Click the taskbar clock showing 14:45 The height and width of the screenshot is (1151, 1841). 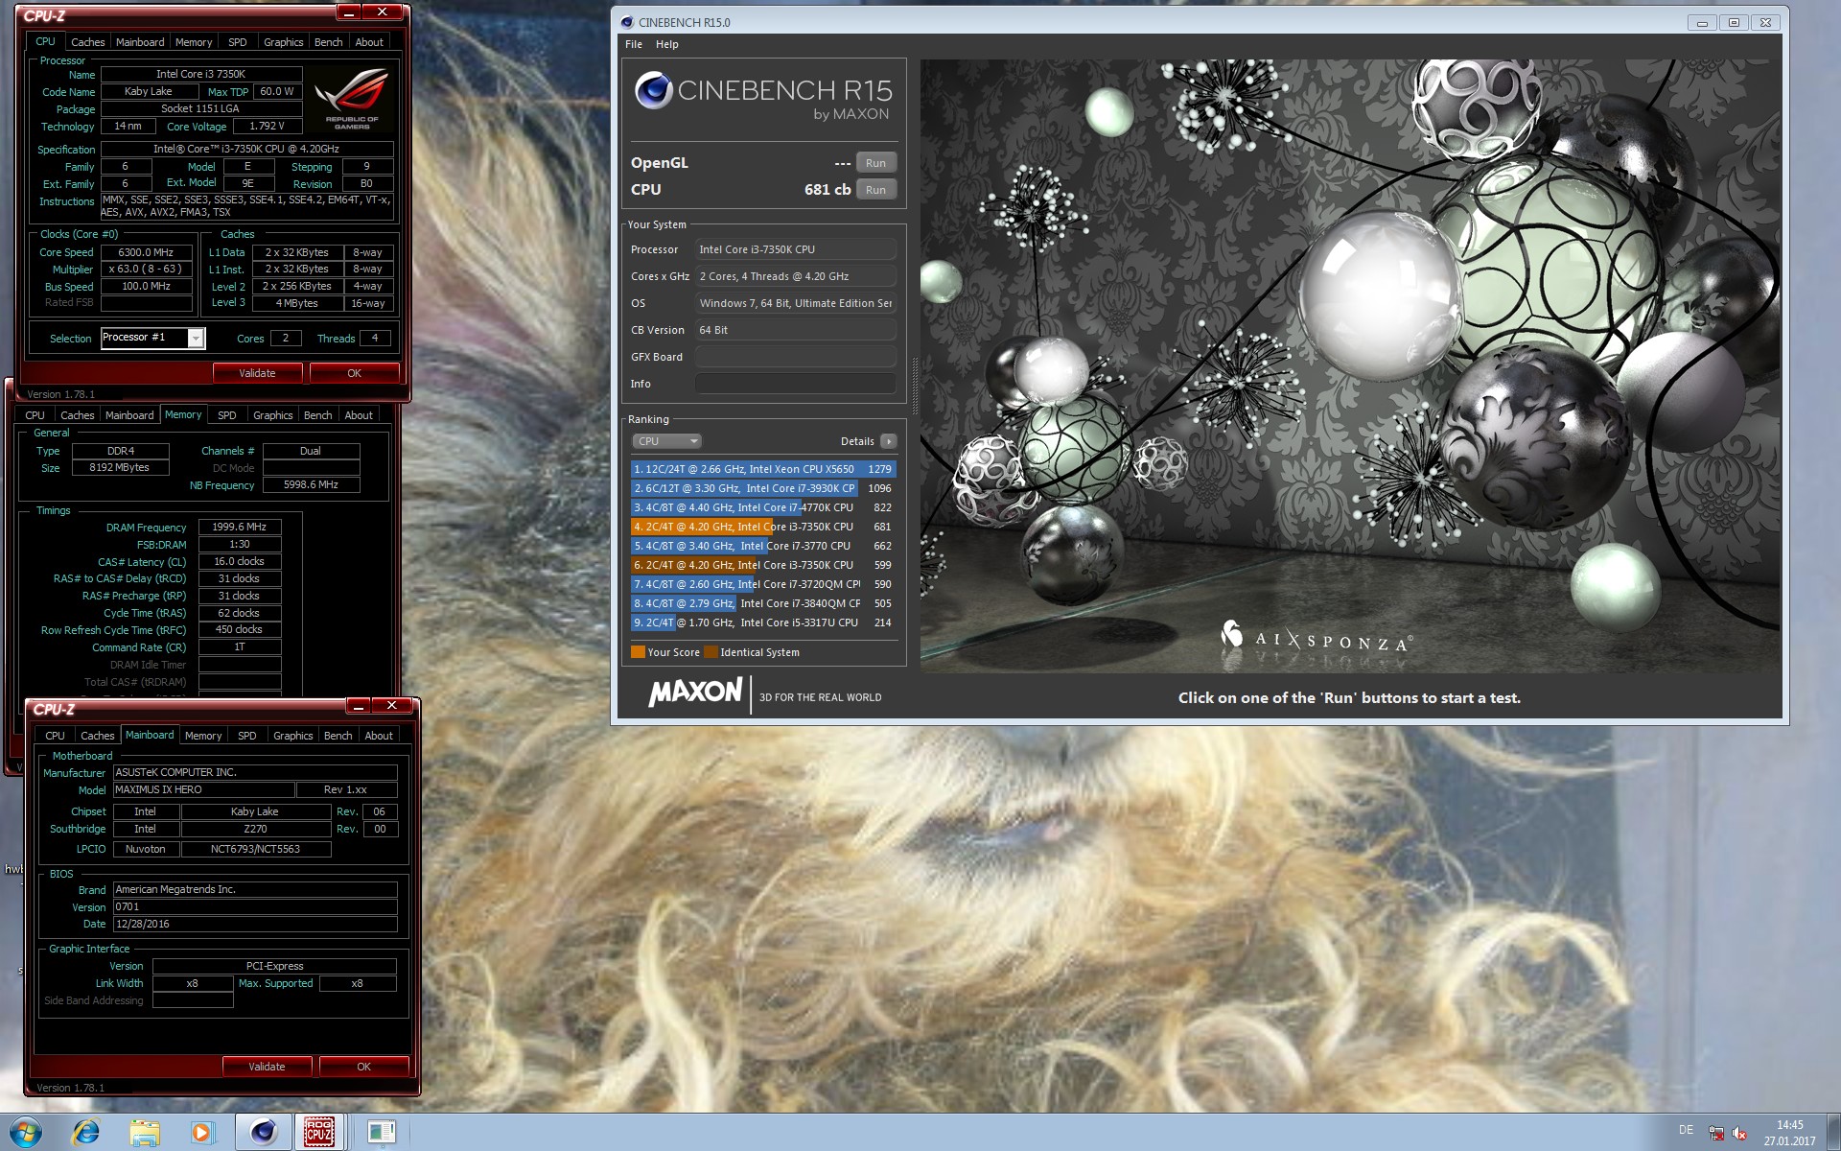point(1789,1125)
